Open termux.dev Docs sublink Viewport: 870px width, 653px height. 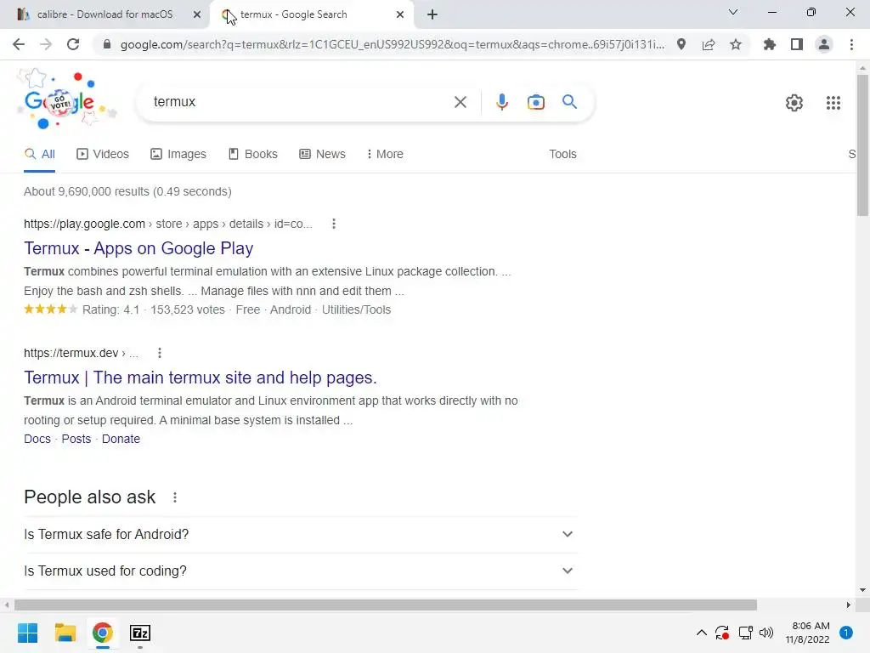[37, 439]
